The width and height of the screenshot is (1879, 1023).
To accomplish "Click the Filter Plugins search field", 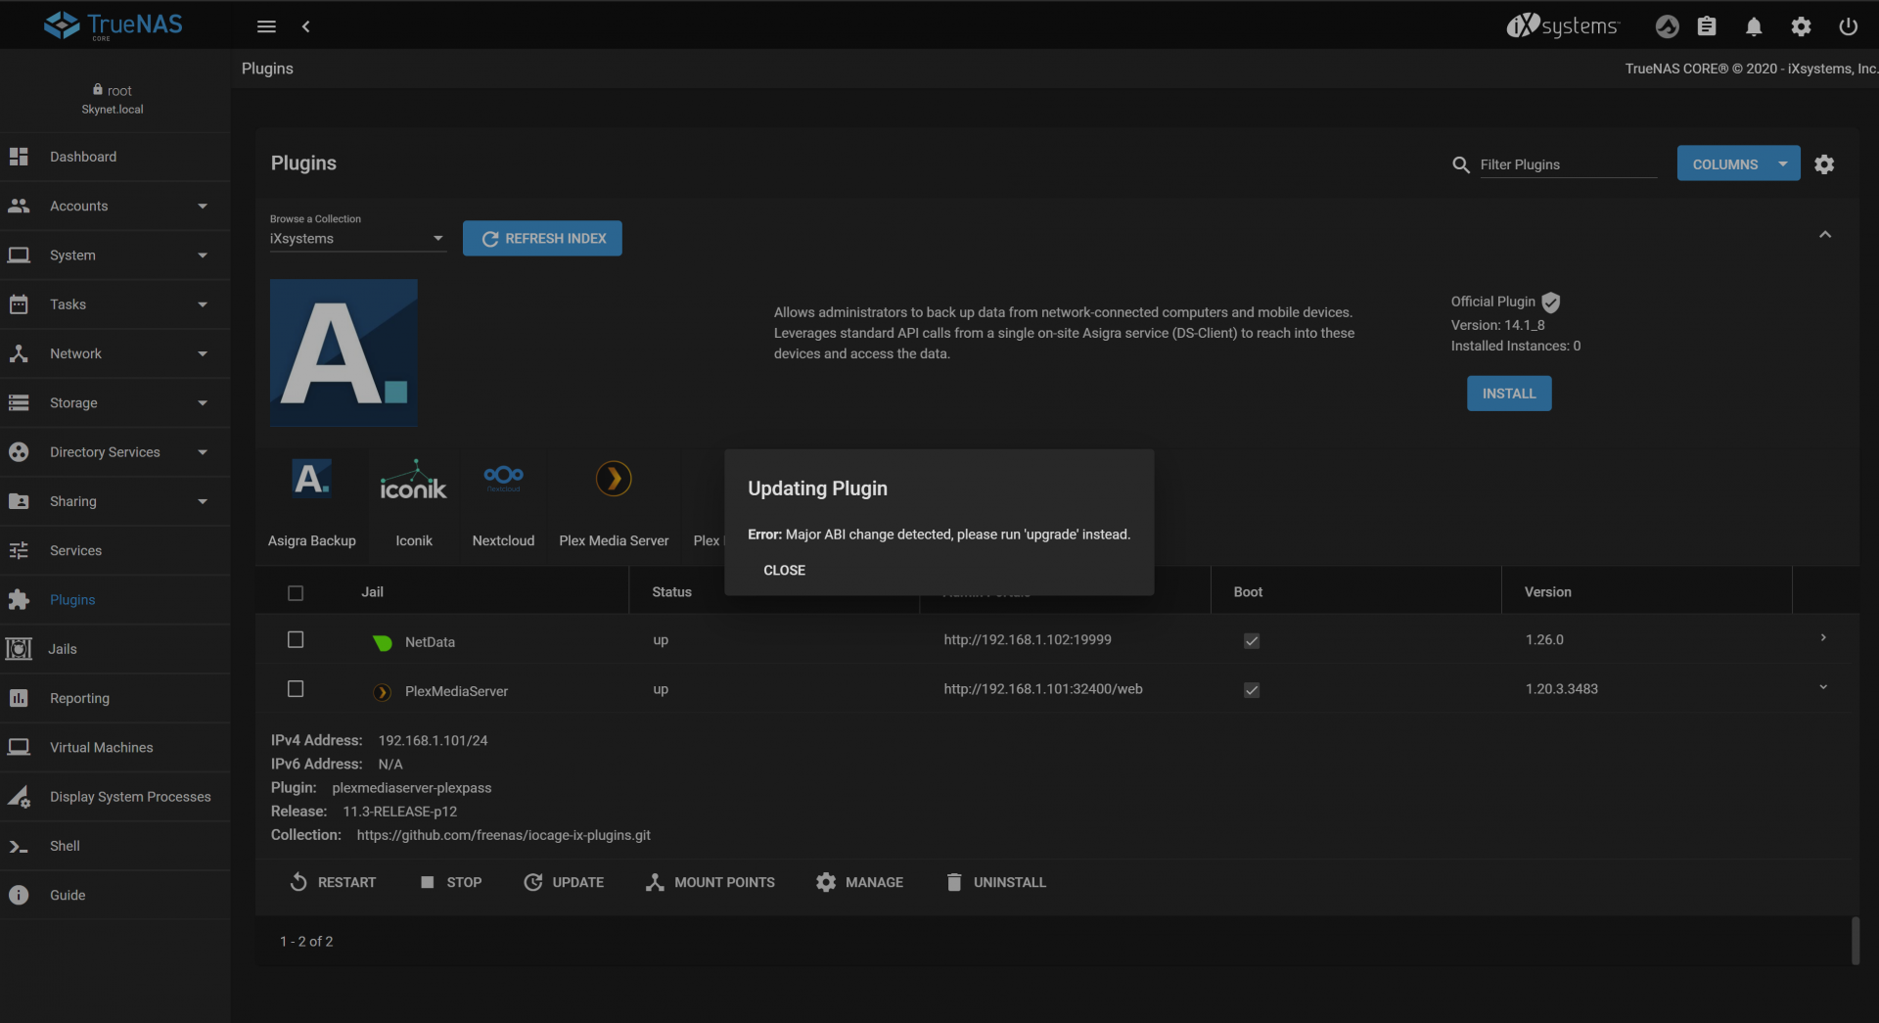I will [x=1566, y=164].
